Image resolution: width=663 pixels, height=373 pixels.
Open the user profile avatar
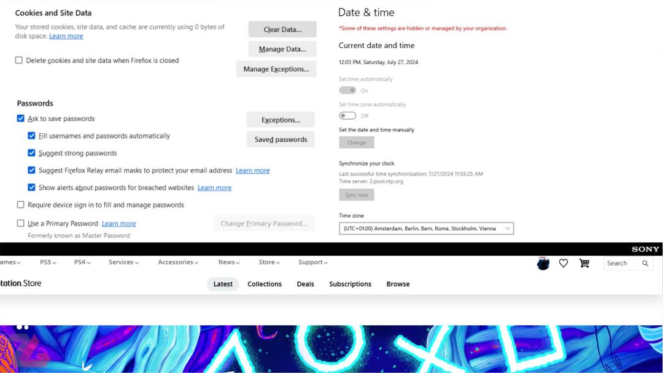[543, 264]
